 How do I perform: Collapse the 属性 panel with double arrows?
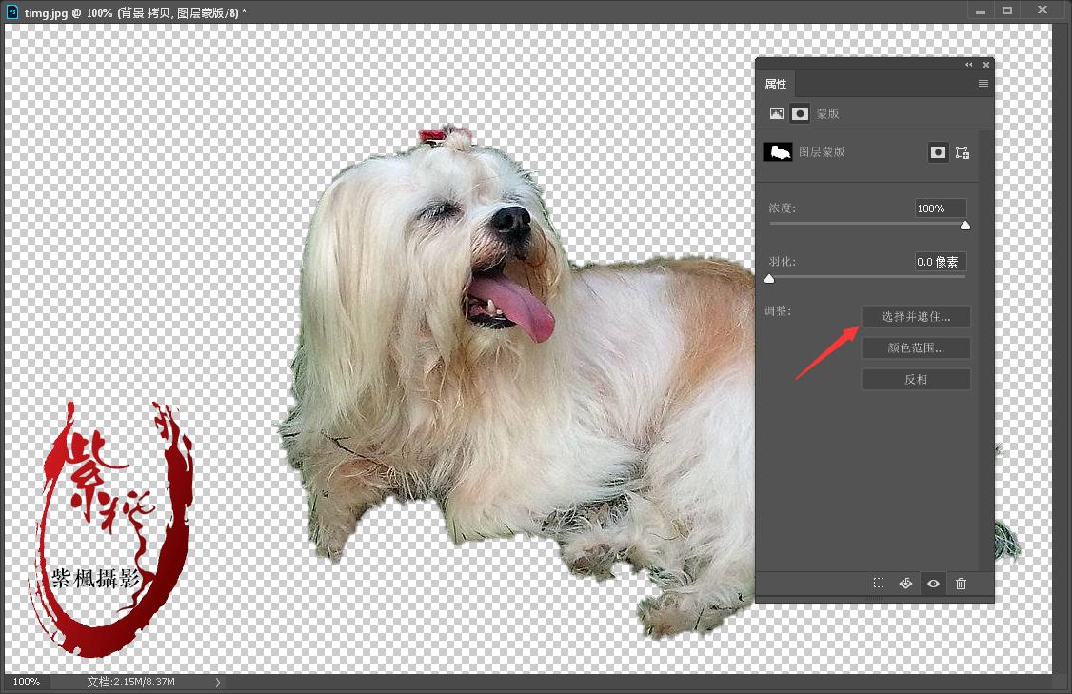[x=969, y=65]
